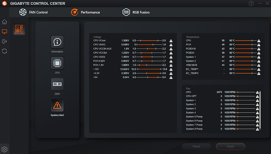Select the CPU fan 2473 RPM value

click(x=219, y=92)
